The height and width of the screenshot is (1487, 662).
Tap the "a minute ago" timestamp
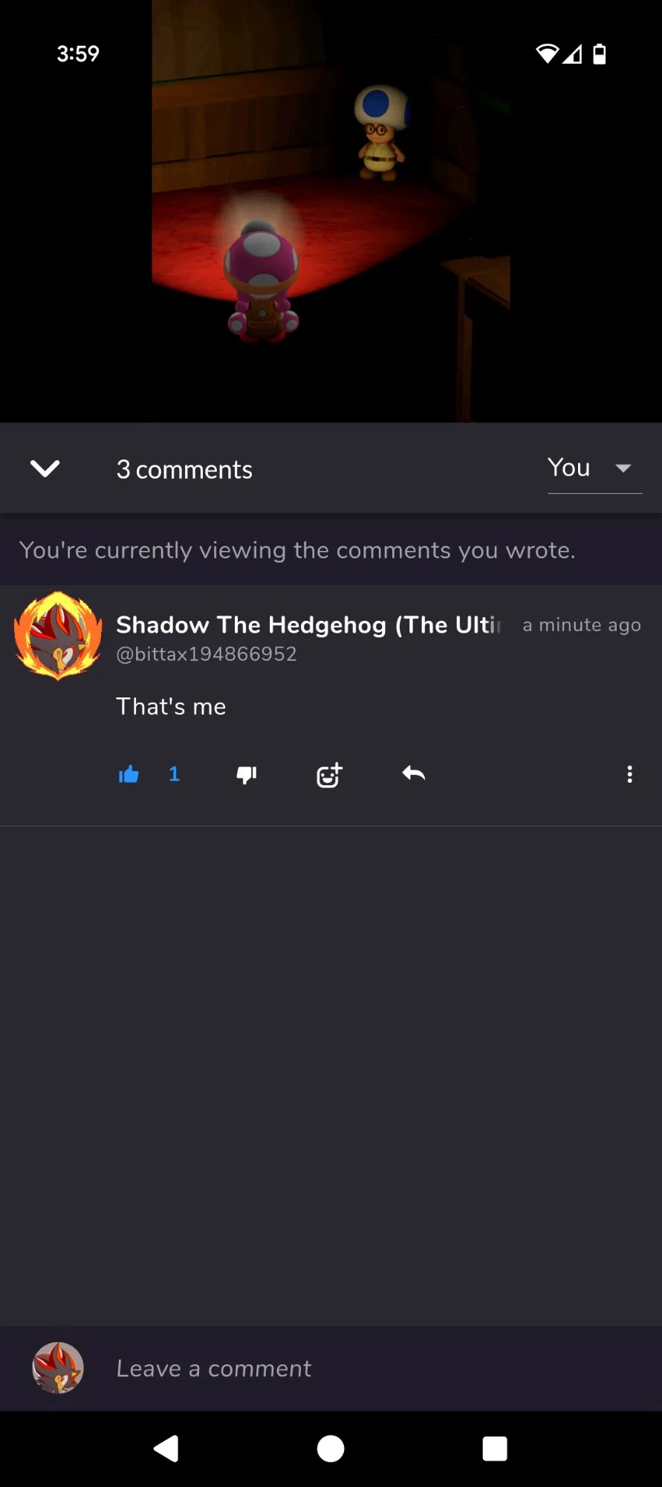click(x=582, y=625)
